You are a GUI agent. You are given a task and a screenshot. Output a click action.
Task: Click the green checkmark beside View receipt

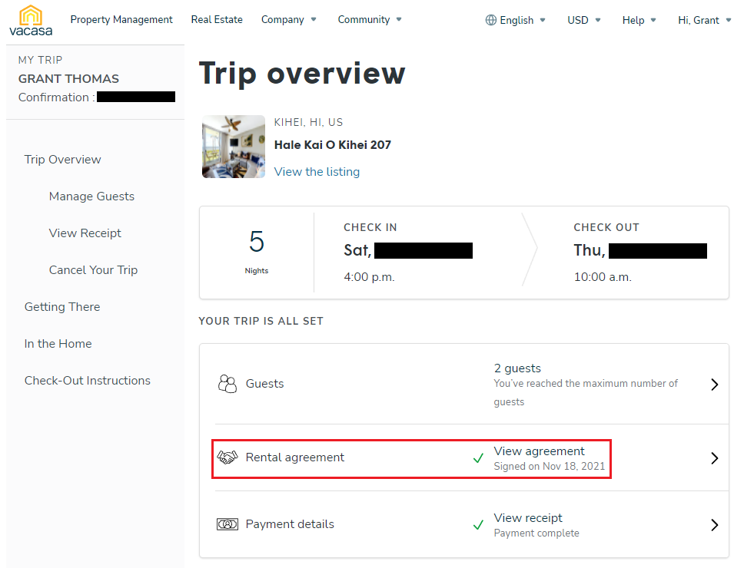point(478,525)
